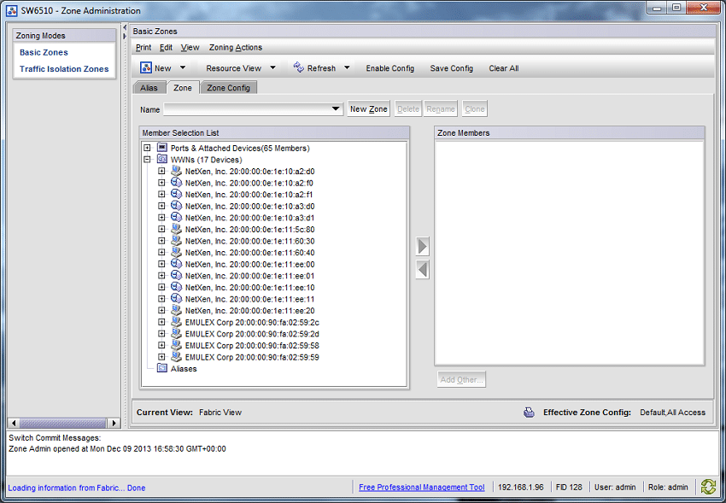
Task: Click device icon for NetXen 20:00:00:0e:1e:11:60:30
Action: pyautogui.click(x=177, y=240)
